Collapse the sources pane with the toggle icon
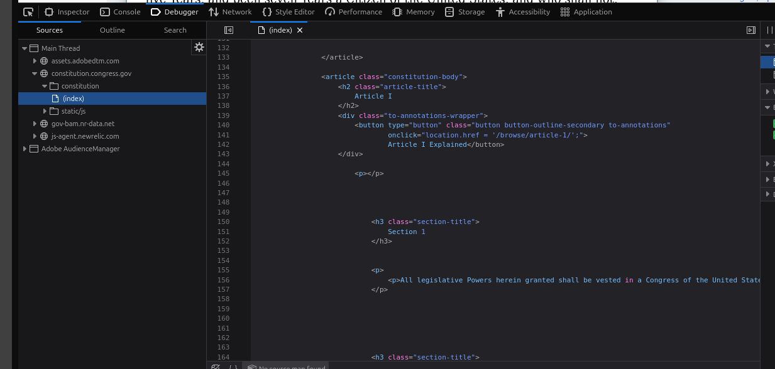This screenshot has height=369, width=775. [x=229, y=30]
